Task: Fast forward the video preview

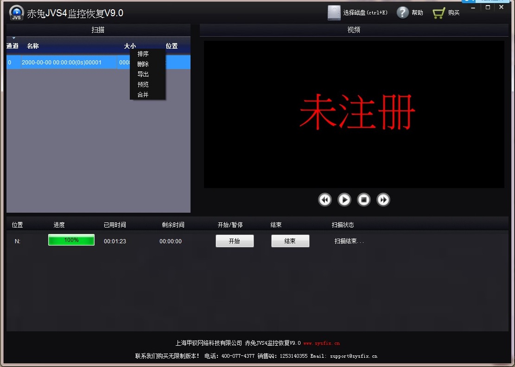Action: [x=383, y=200]
